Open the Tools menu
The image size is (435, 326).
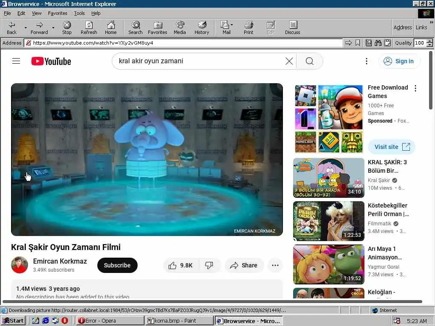point(79,13)
